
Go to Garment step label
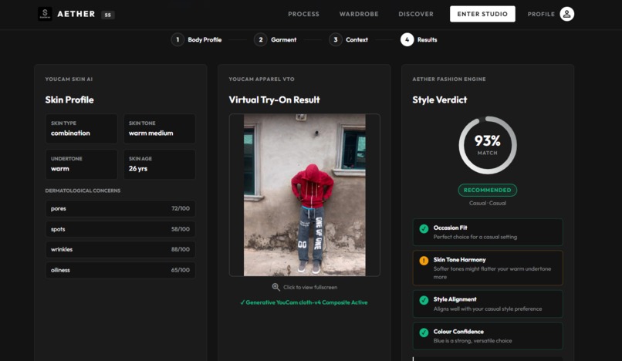(x=284, y=39)
